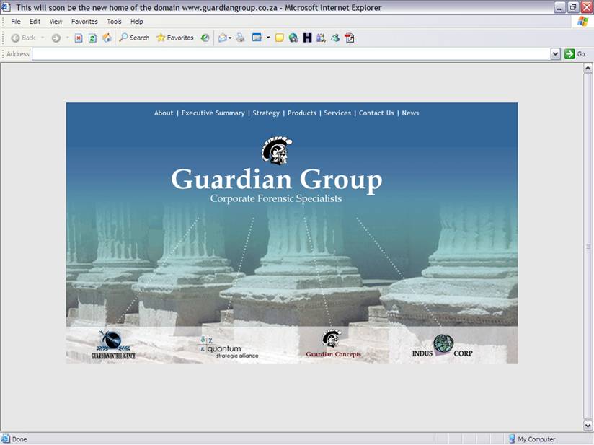Open the Products link
Screen dimensions: 594x445
[301, 113]
